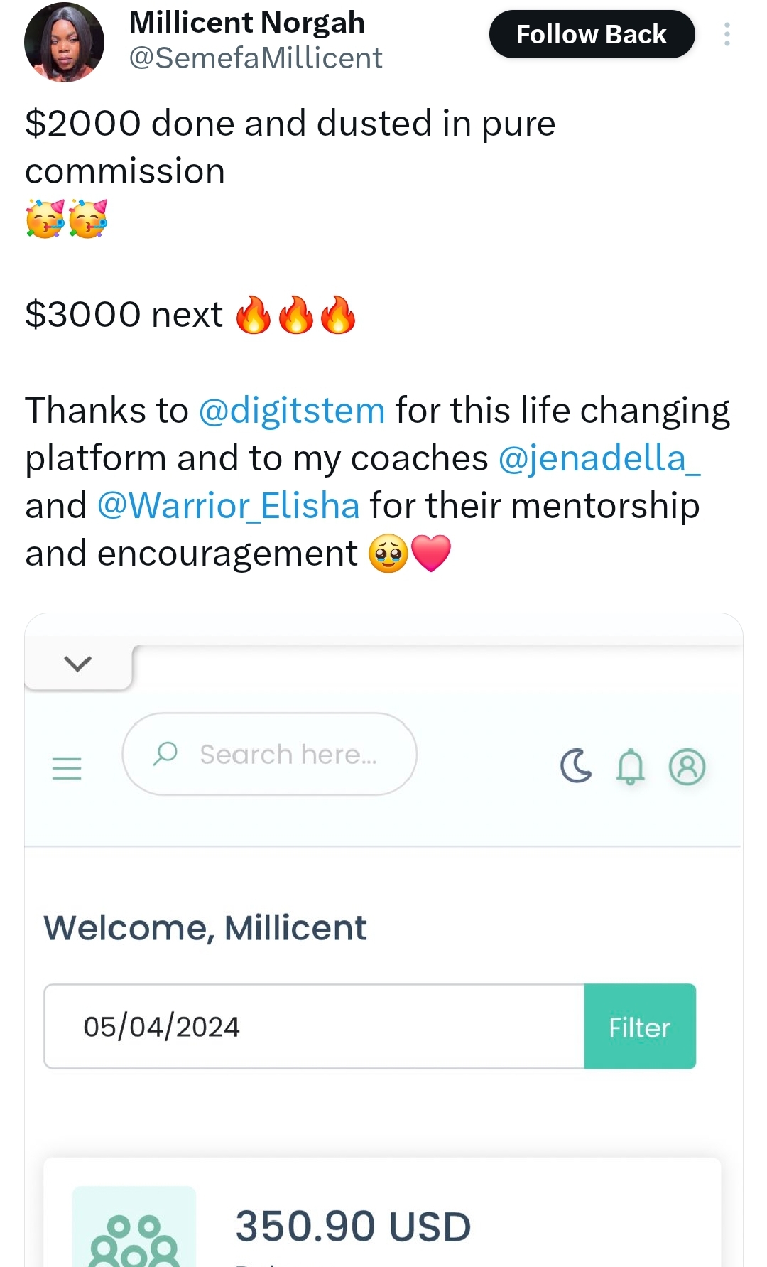Open notifications with the bell icon

(630, 767)
